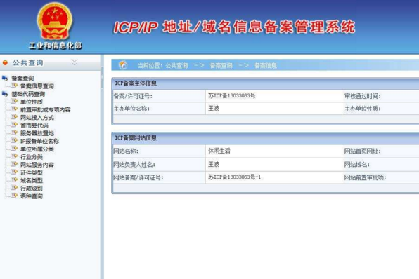Click sidebar splitter collapse handle
The image size is (419, 279).
[102, 77]
